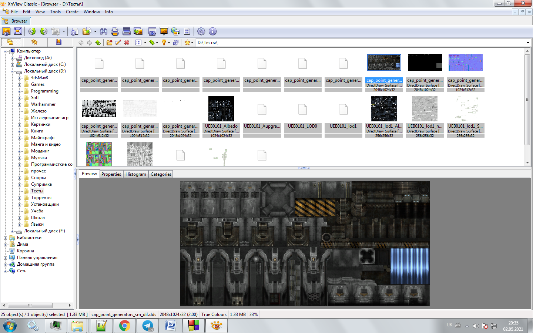Open the dropdown arrow next to Open With

click(95, 31)
